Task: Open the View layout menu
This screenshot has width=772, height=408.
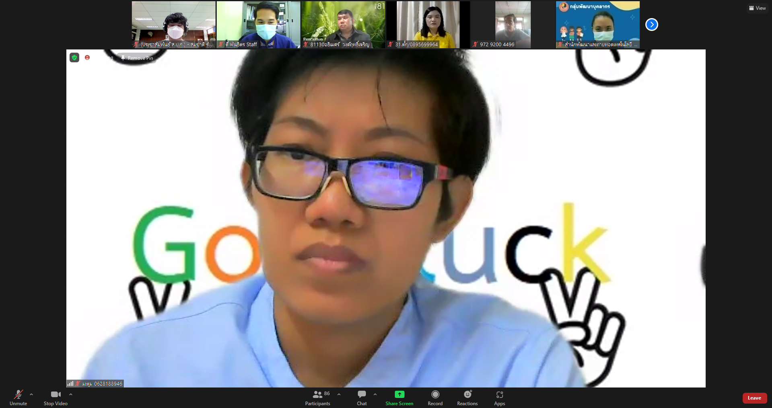Action: [x=757, y=8]
